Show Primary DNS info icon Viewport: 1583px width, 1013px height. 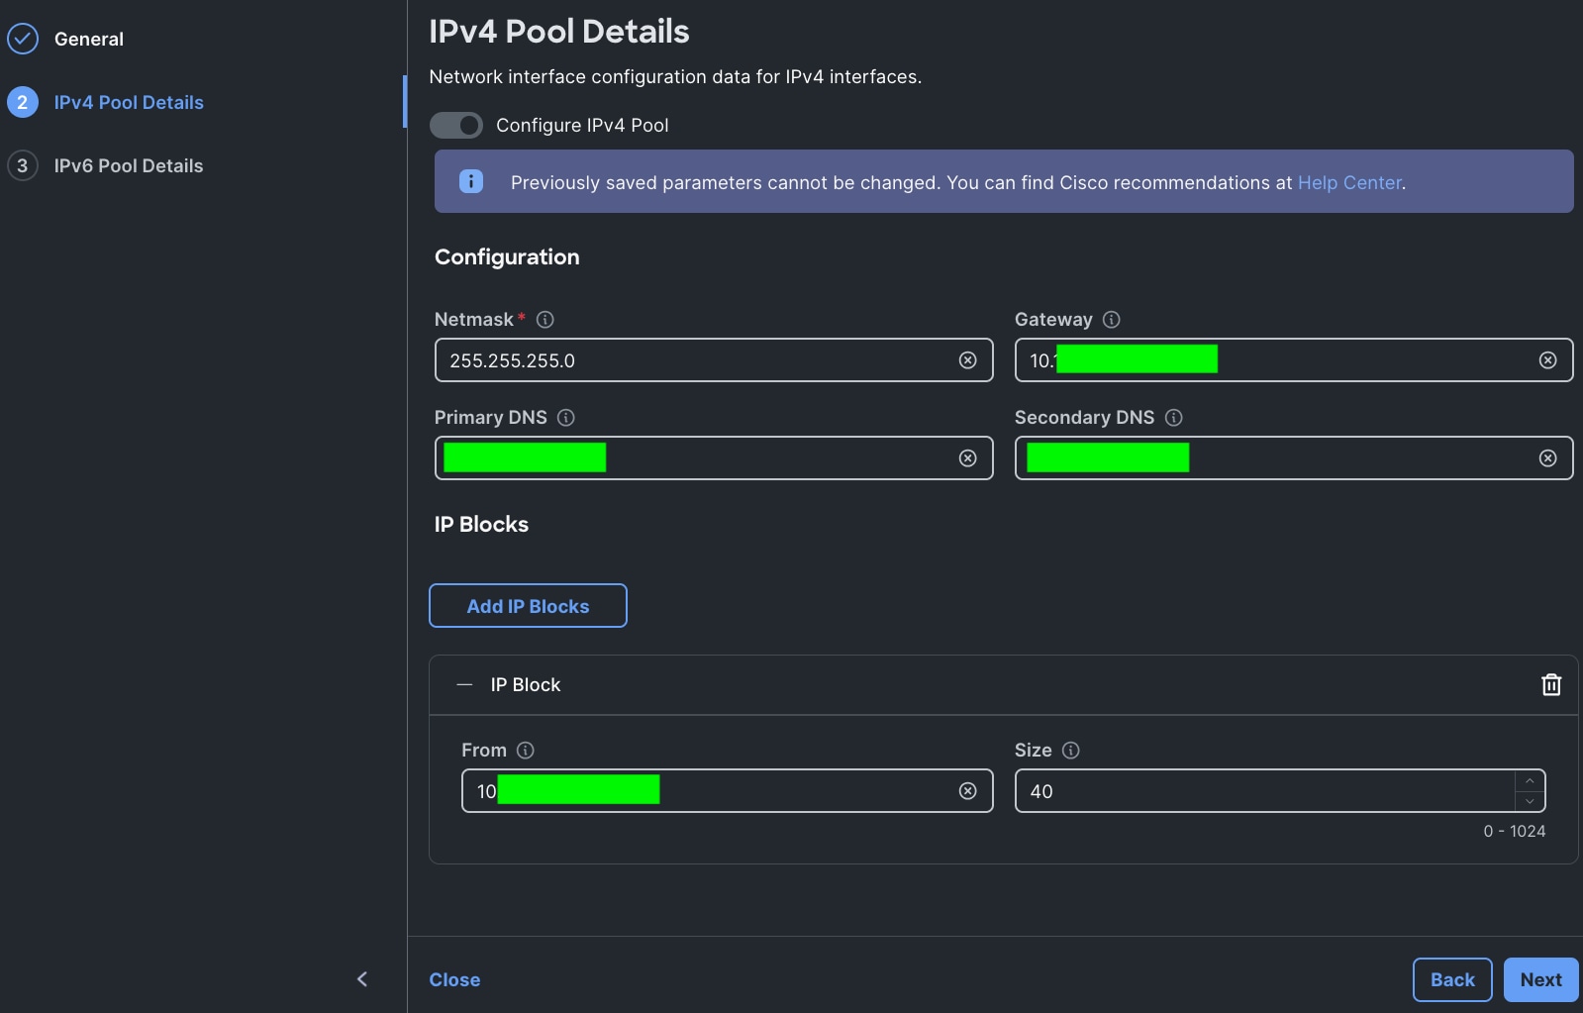click(566, 417)
